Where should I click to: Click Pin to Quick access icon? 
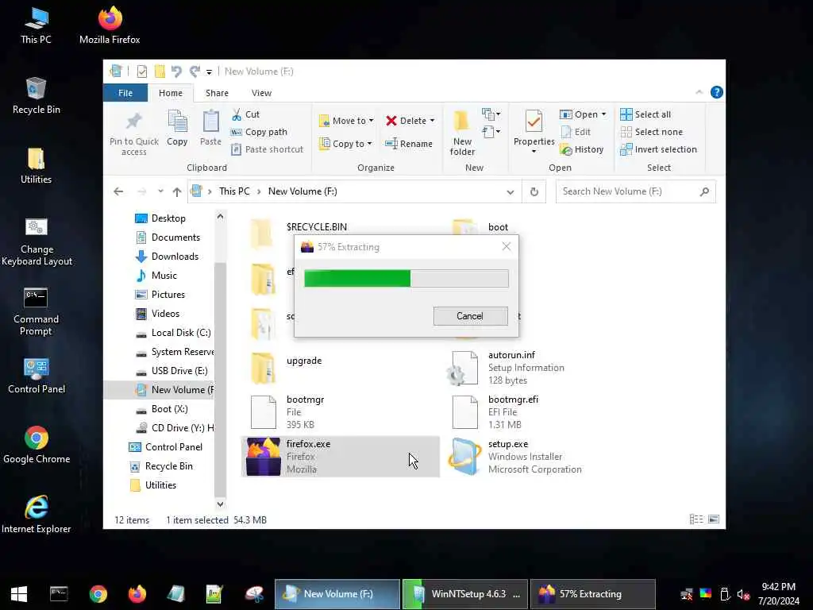pos(133,122)
